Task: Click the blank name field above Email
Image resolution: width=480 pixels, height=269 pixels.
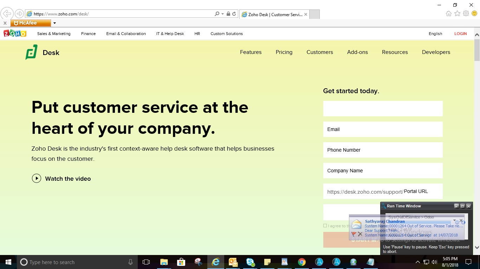Action: coord(383,109)
